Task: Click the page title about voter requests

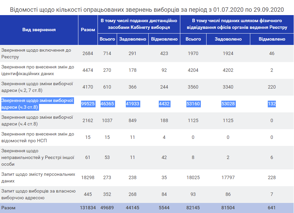Action: click(x=147, y=9)
